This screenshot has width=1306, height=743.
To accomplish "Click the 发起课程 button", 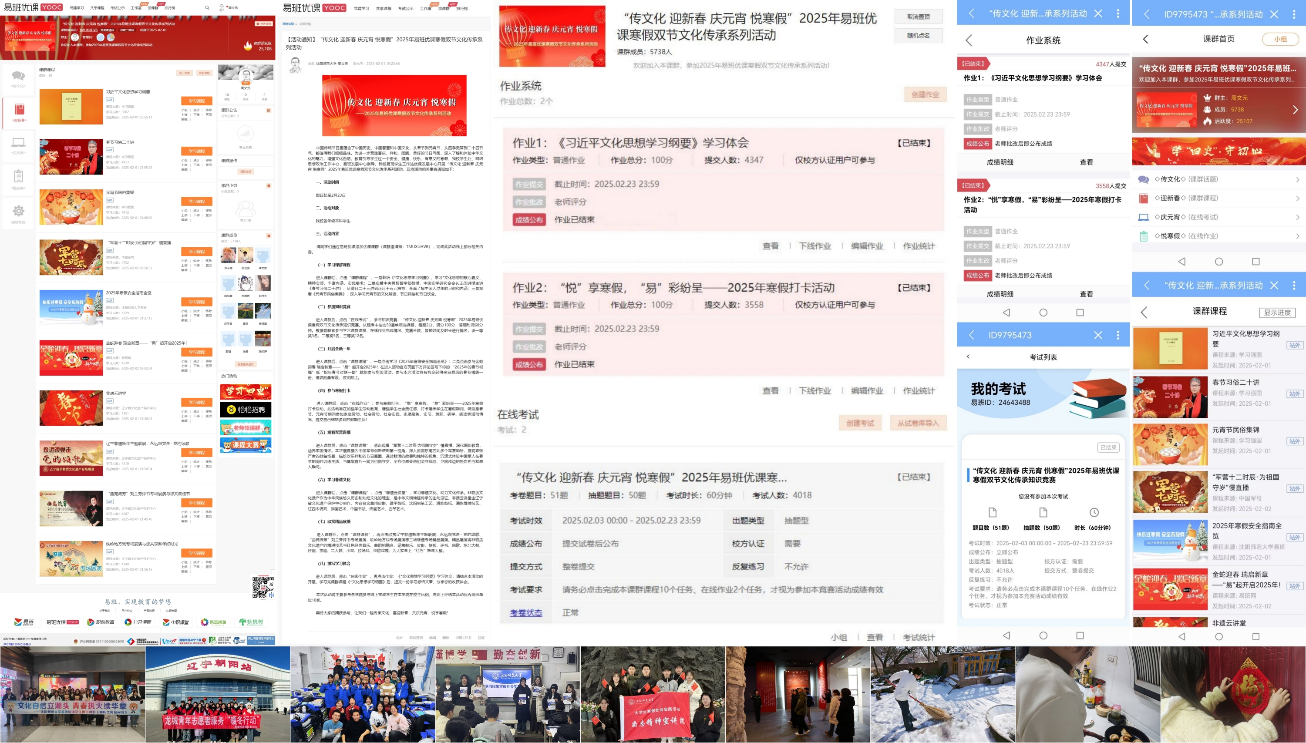I will [204, 73].
